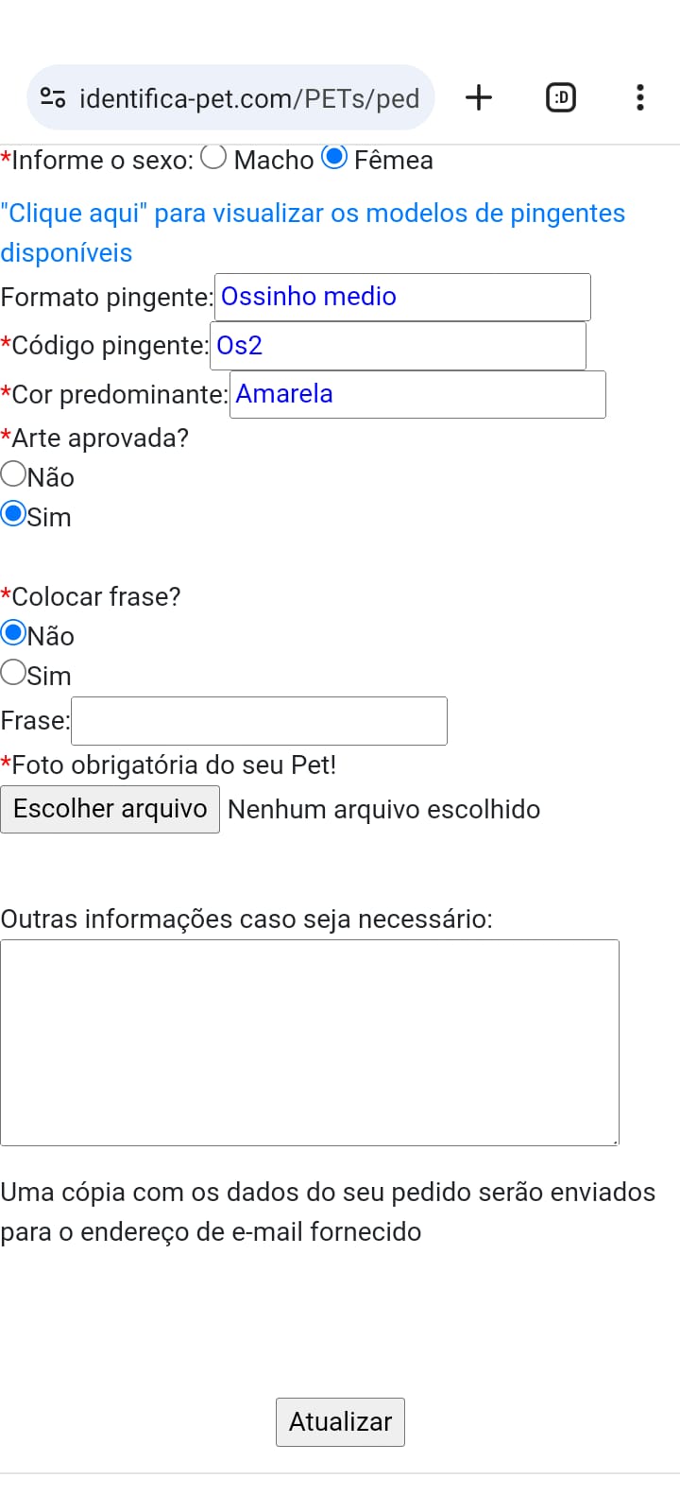680x1512 pixels.
Task: Click into the Frase text field
Action: [259, 721]
